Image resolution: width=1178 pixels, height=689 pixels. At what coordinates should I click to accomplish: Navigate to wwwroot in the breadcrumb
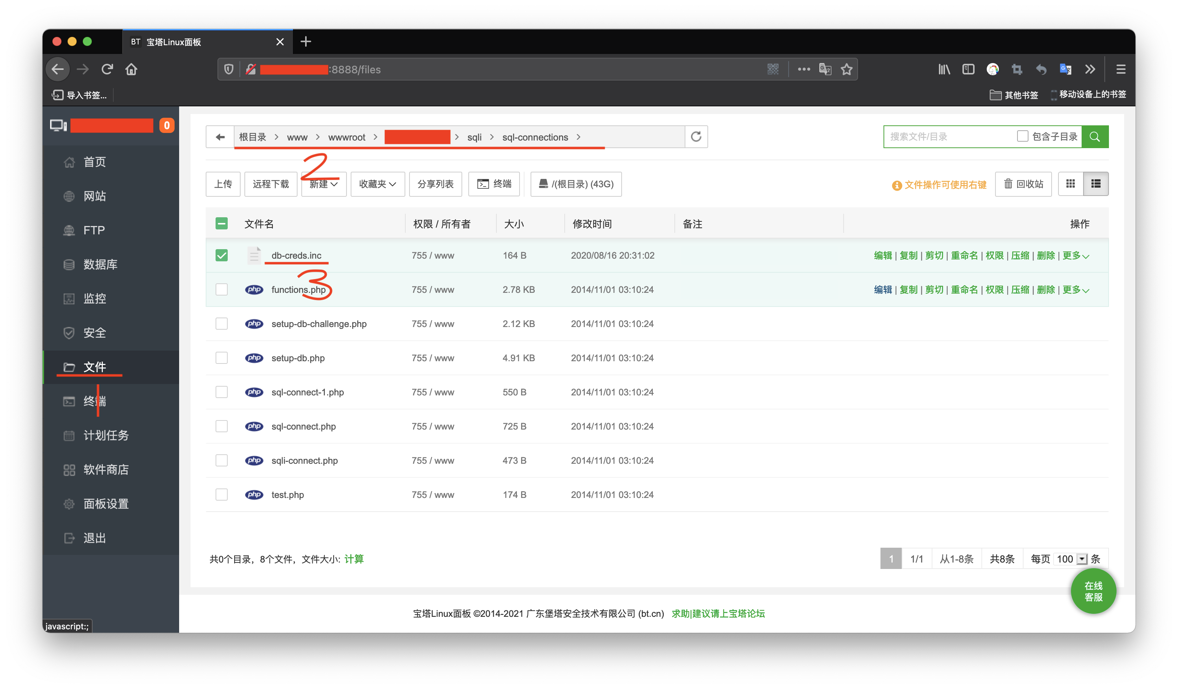point(347,137)
